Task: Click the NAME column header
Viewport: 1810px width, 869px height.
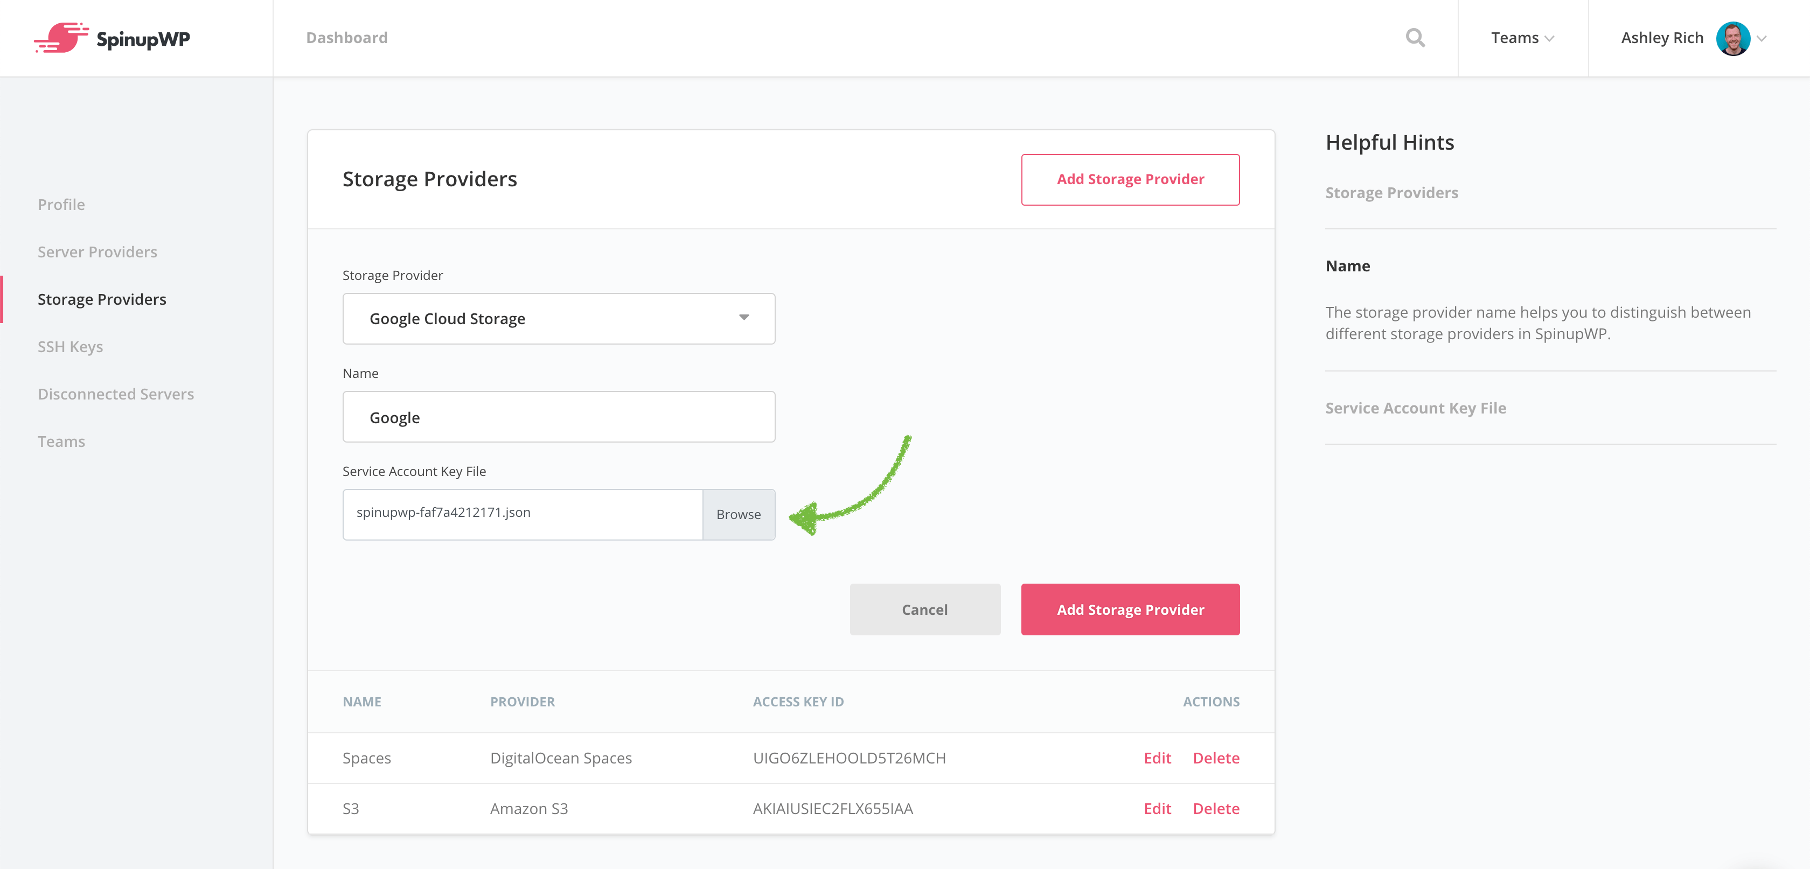Action: 362,702
